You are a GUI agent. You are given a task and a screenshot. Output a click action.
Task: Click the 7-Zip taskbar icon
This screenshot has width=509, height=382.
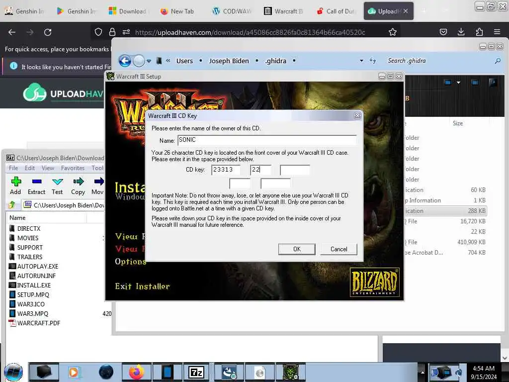(x=196, y=372)
